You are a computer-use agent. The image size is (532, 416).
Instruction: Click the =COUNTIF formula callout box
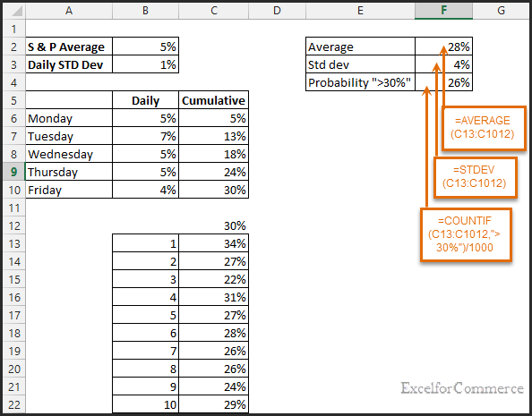466,234
